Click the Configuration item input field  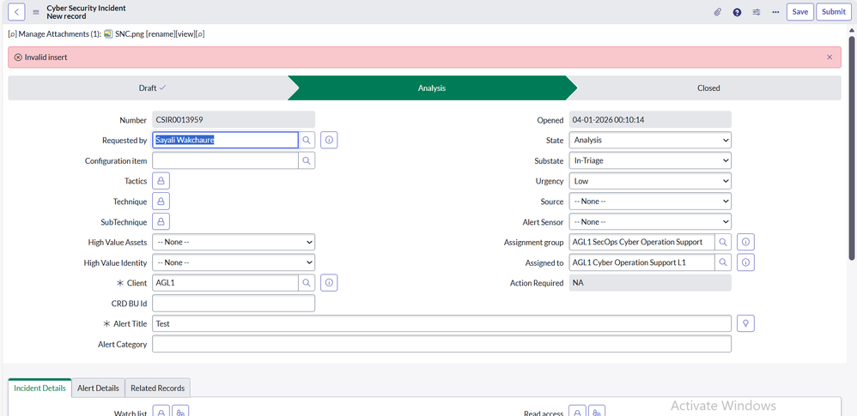pyautogui.click(x=225, y=160)
